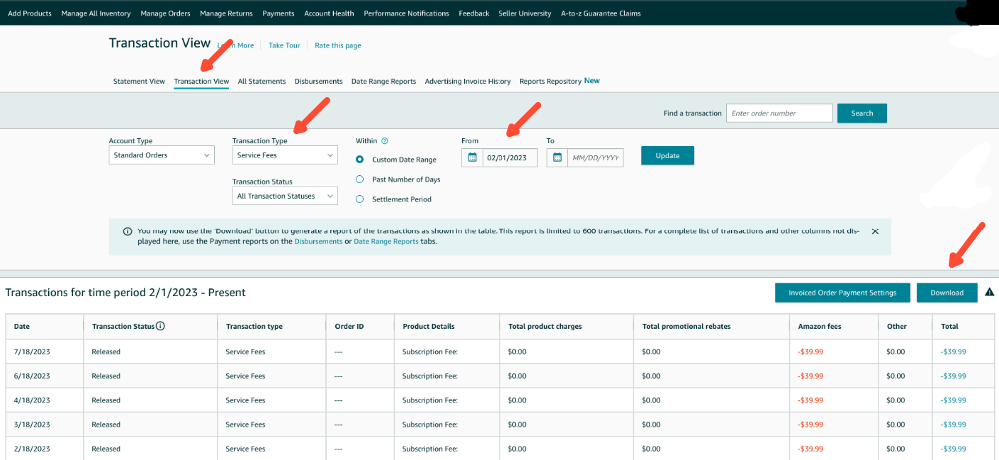The width and height of the screenshot is (999, 460).
Task: Open total -$39.99 for 4/18/2023
Action: pos(954,400)
